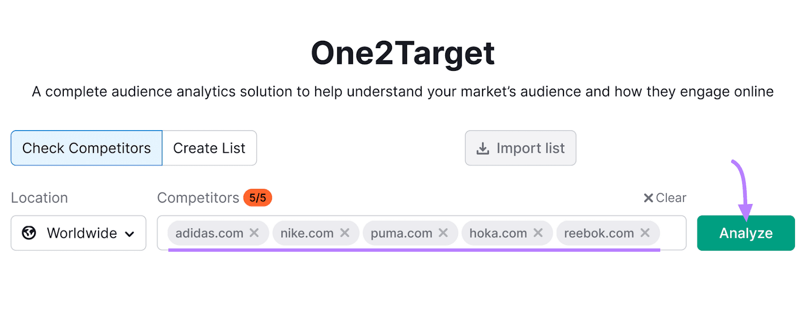
Task: Remove reebok.com using its X icon
Action: [x=646, y=233]
